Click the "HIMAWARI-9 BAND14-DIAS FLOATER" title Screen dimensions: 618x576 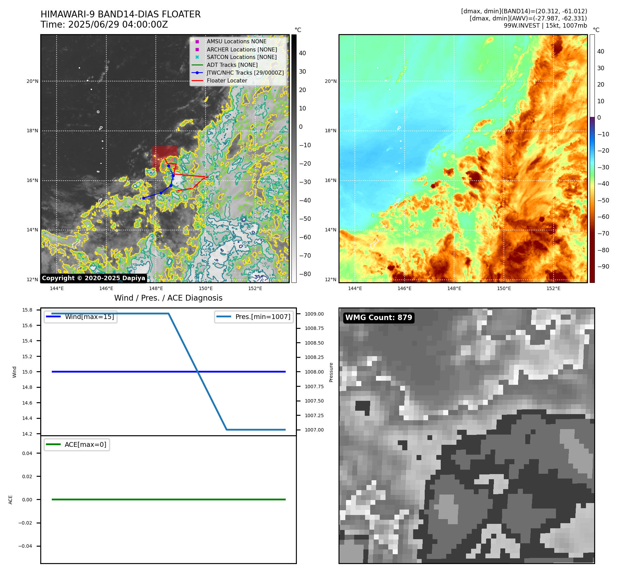(121, 14)
